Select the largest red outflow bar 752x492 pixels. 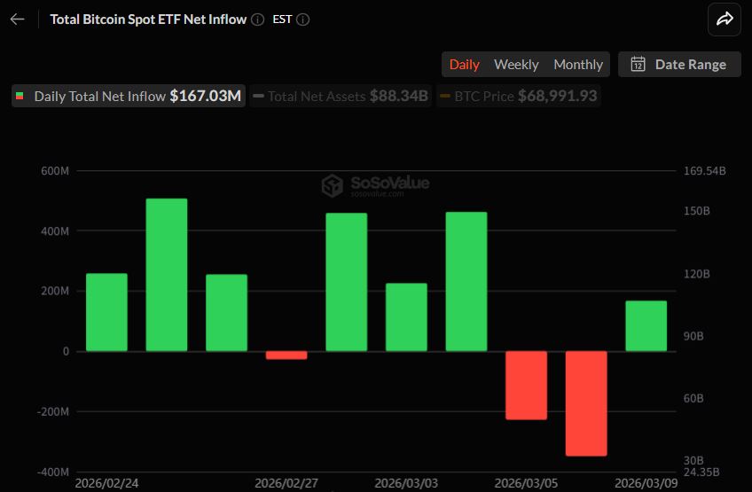[586, 403]
